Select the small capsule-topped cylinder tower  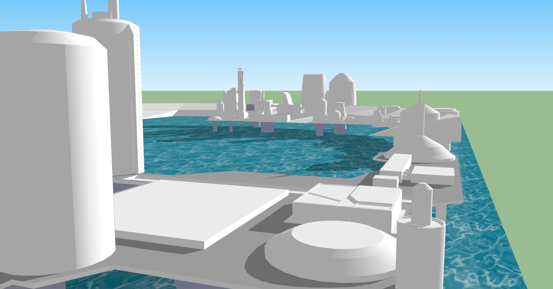[422, 204]
